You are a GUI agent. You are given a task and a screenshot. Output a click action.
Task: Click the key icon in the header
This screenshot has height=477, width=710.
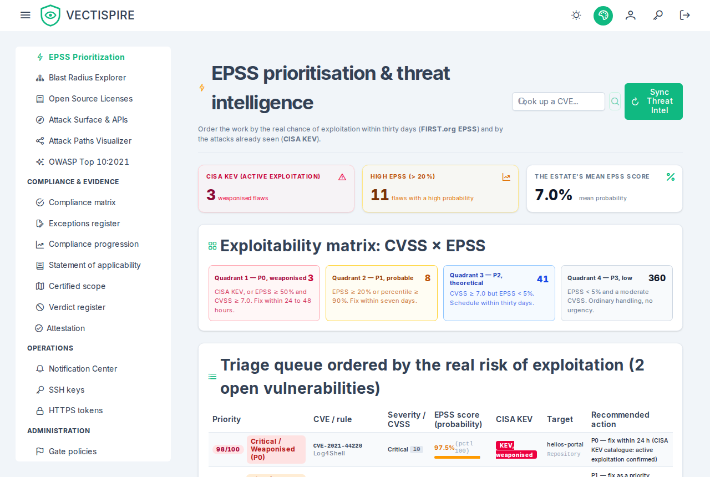point(658,16)
